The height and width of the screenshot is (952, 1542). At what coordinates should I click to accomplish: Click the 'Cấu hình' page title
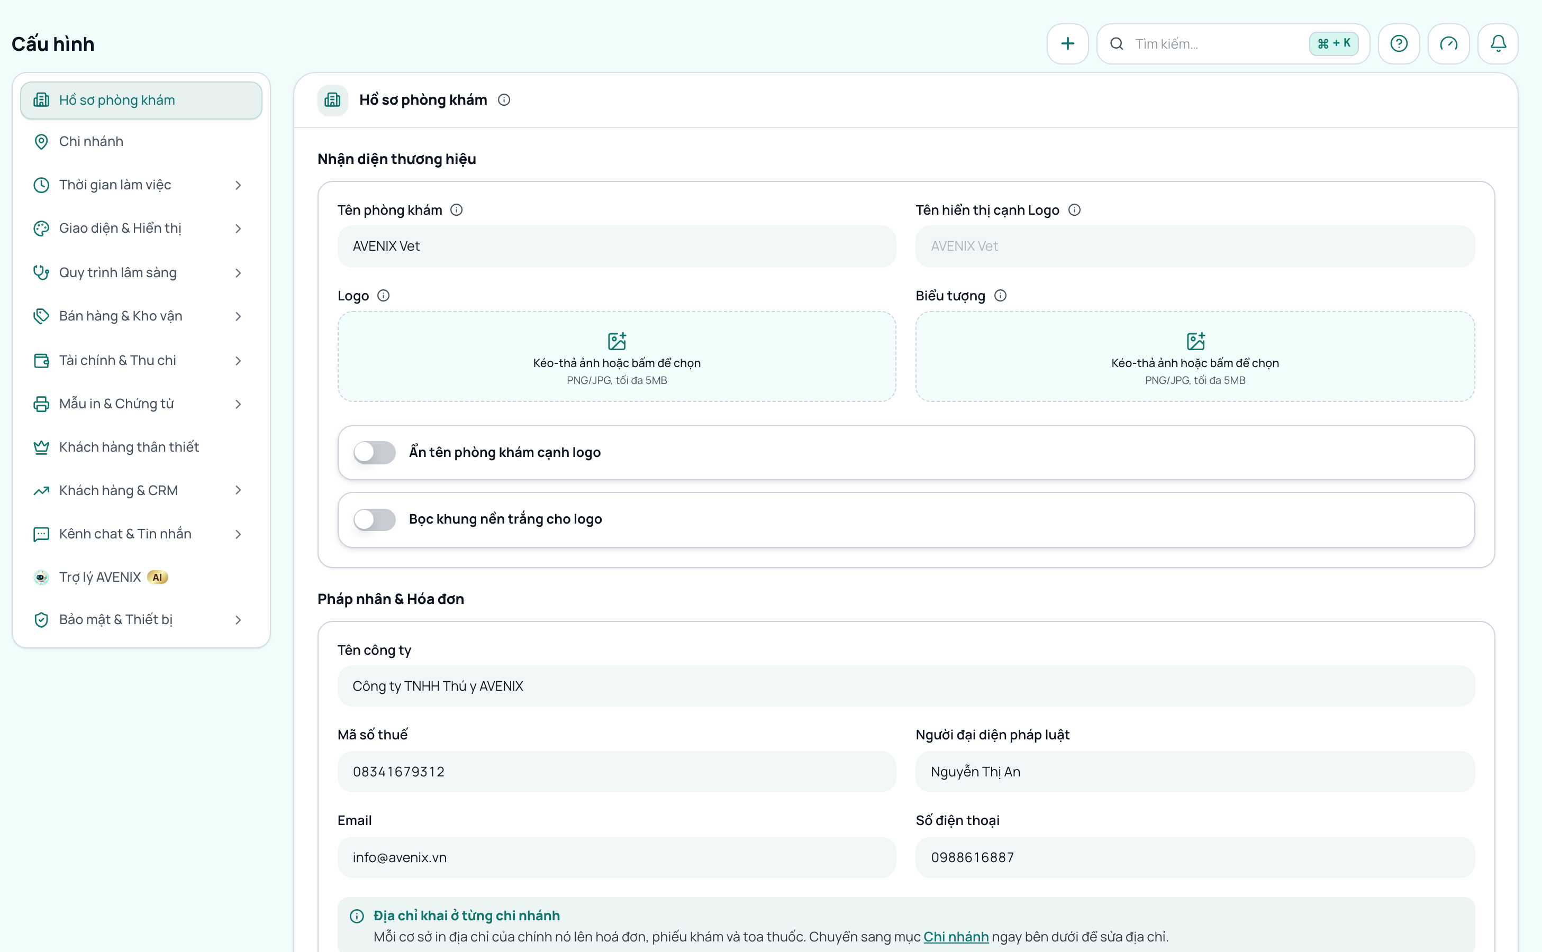[53, 44]
